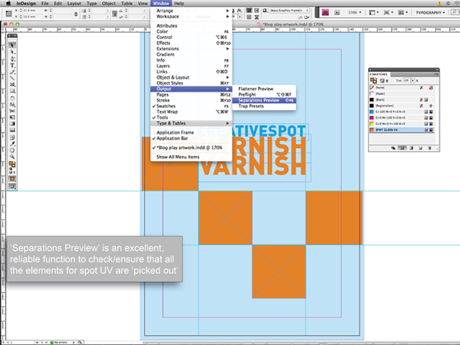
Task: Expand the Object & Layout submenu
Action: [191, 78]
